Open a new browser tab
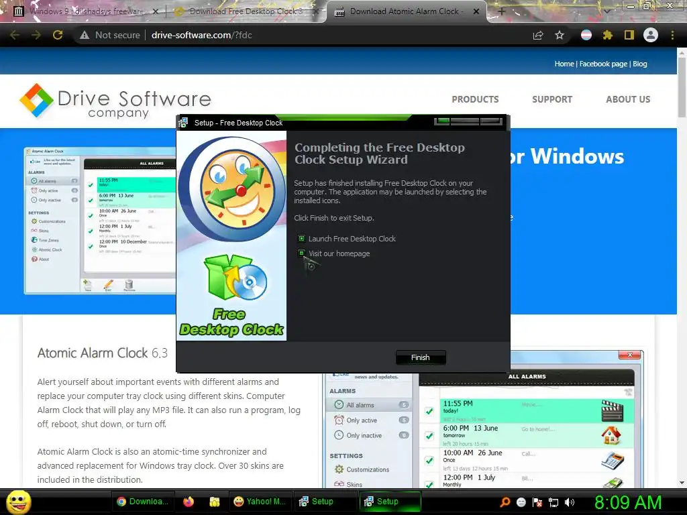Viewport: 687px width, 515px height. point(502,12)
